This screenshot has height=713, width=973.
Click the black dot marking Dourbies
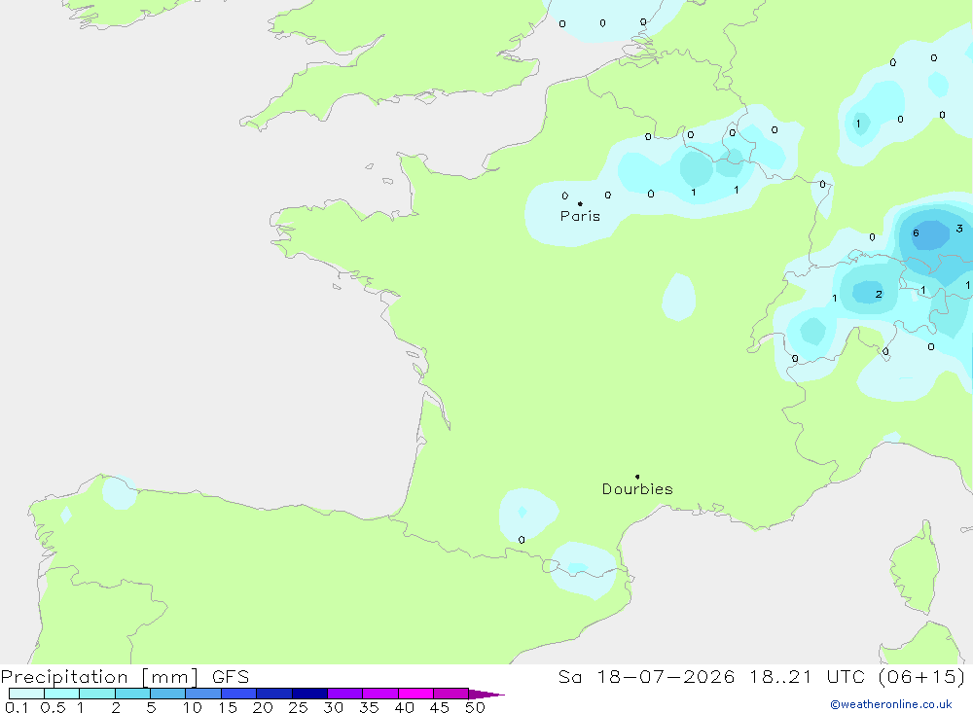point(637,477)
